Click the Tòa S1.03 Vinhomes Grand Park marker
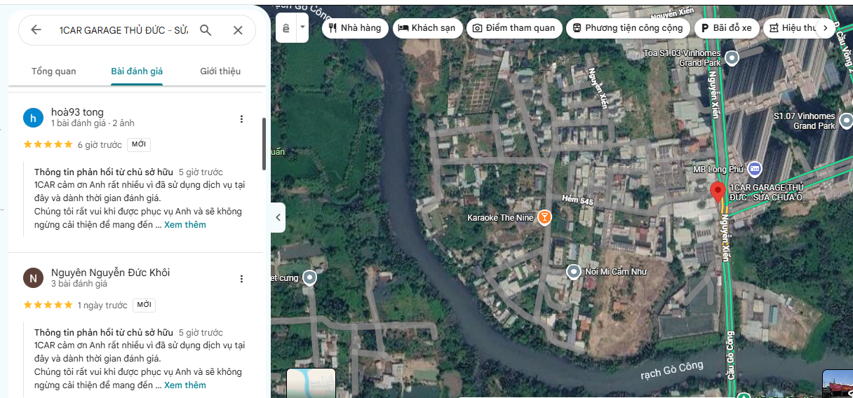Viewport: 853px width, 398px height. (732, 57)
